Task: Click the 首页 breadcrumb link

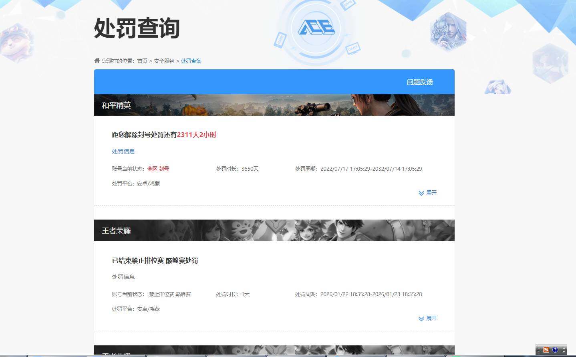Action: 142,61
